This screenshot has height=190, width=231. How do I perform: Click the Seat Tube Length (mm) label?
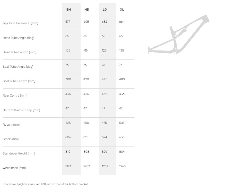[x=19, y=81]
